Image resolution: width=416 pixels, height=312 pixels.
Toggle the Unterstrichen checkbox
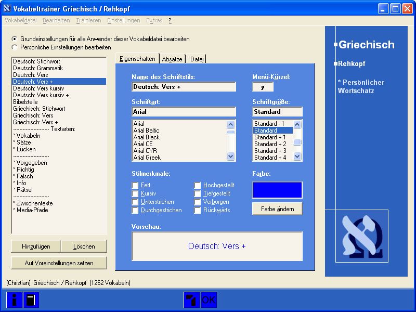click(135, 202)
